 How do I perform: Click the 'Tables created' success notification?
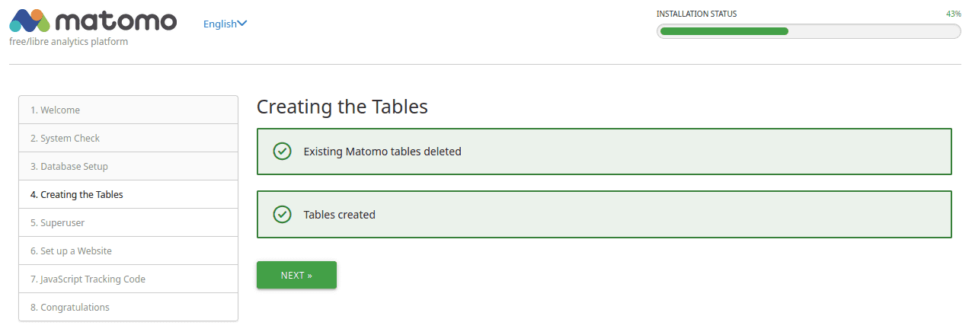(340, 215)
